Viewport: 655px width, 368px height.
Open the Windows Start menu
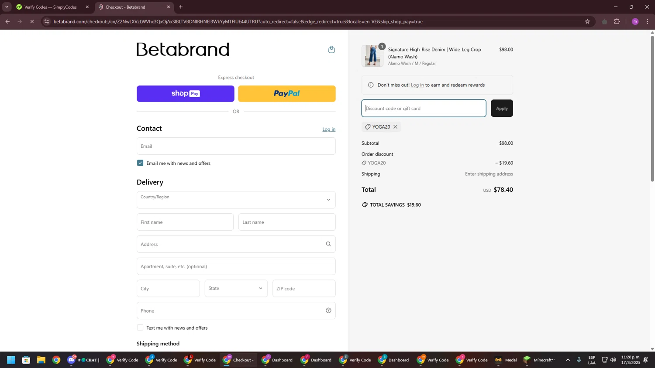(x=11, y=360)
